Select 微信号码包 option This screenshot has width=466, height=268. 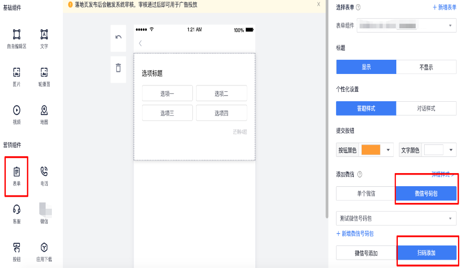tap(426, 194)
